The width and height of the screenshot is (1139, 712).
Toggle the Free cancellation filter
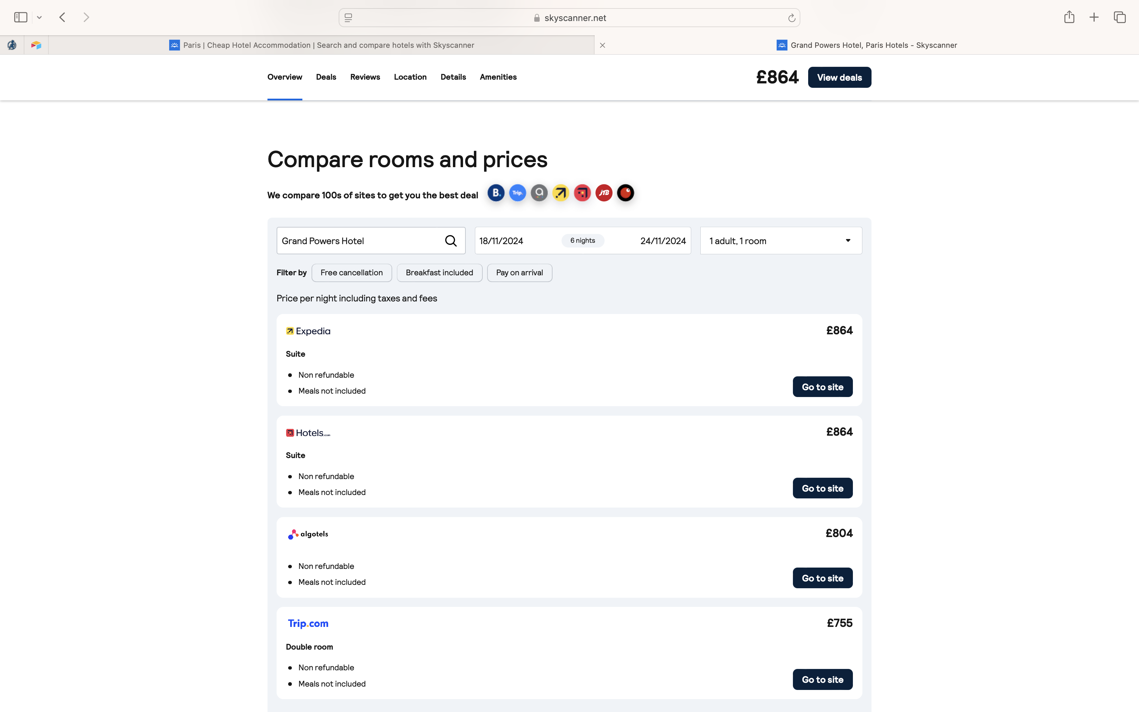coord(351,273)
